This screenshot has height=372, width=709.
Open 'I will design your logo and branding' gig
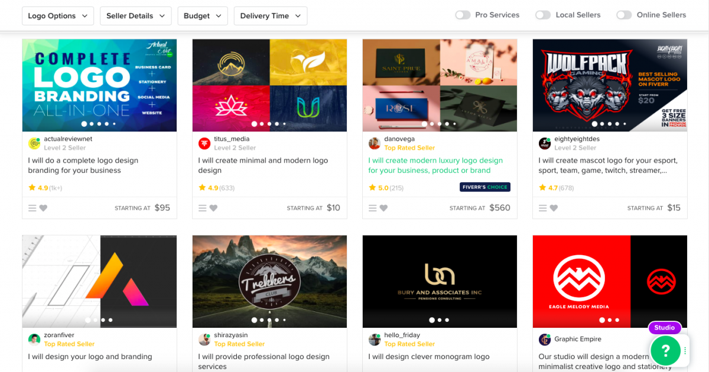pyautogui.click(x=90, y=357)
